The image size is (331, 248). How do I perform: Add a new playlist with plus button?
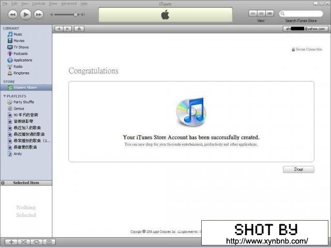click(x=11, y=242)
